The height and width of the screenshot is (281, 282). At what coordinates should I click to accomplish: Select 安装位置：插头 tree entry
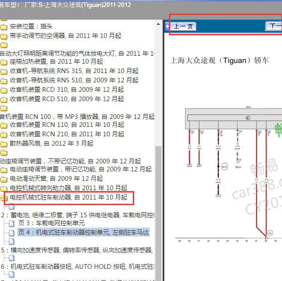coord(31,27)
